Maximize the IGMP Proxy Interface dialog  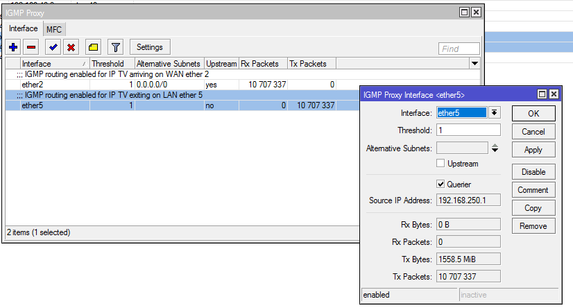coord(541,94)
